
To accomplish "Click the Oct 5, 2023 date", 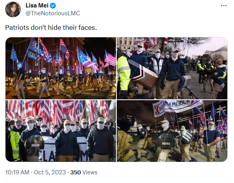I will (50, 172).
